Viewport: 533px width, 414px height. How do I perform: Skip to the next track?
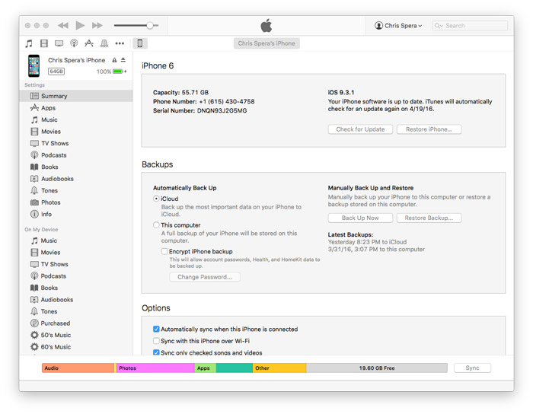point(97,25)
